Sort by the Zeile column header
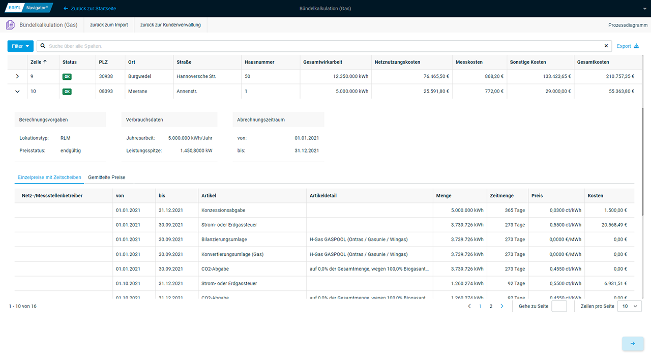 tap(38, 62)
